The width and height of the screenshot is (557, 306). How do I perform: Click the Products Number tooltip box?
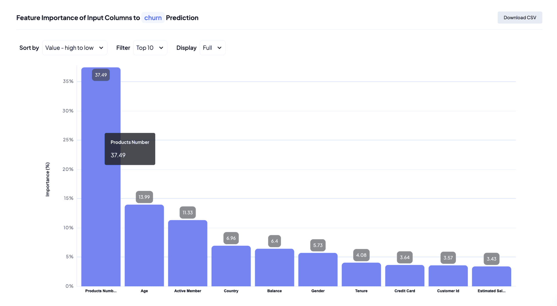coord(130,149)
